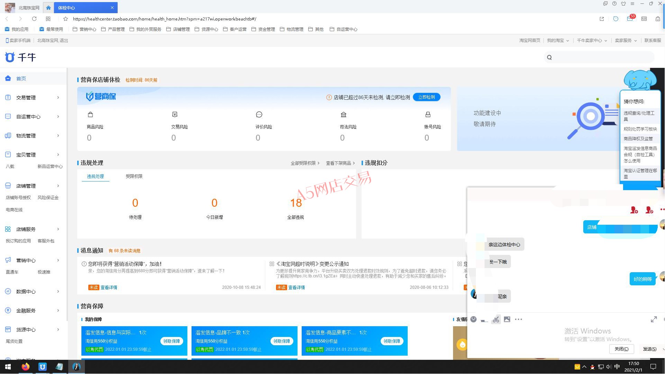Bookmark page with the star icon
This screenshot has width=665, height=374.
pos(65,19)
